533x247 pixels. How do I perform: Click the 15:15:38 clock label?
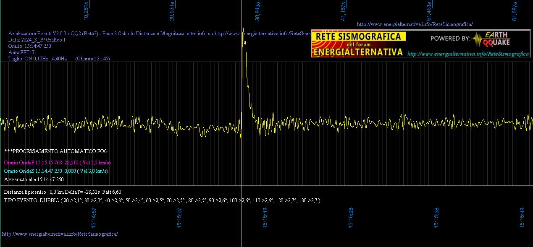437,218
